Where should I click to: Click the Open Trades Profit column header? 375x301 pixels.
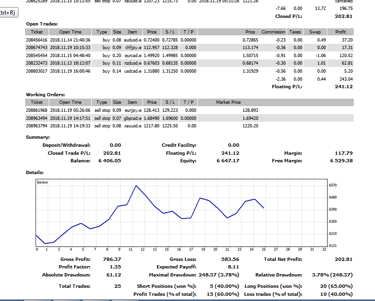point(340,32)
